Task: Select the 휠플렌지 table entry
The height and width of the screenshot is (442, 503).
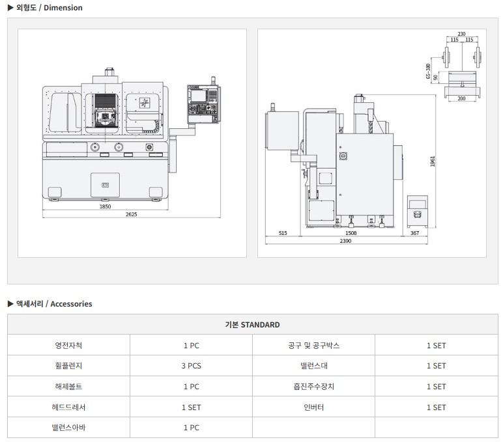Action: point(68,366)
